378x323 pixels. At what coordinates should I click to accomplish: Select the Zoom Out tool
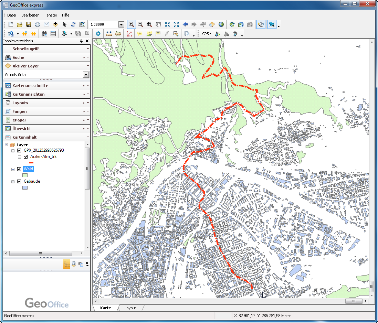[x=140, y=24]
